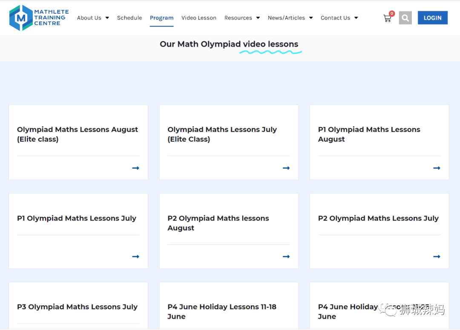Expand the Contact Us dropdown arrow
This screenshot has height=330, width=460.
[x=356, y=18]
